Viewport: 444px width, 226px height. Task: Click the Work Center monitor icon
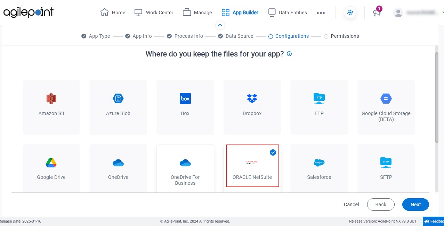138,12
